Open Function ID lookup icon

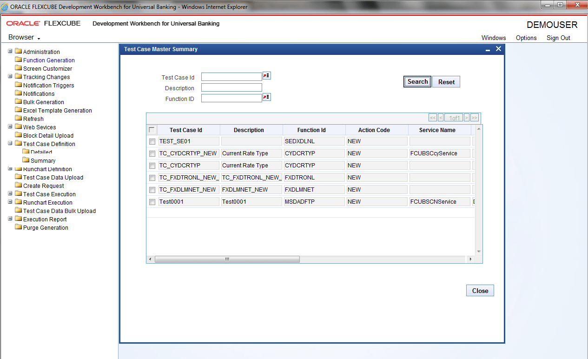267,97
